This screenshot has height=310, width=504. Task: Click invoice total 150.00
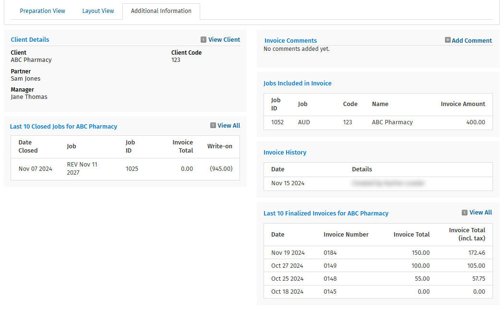tap(421, 253)
